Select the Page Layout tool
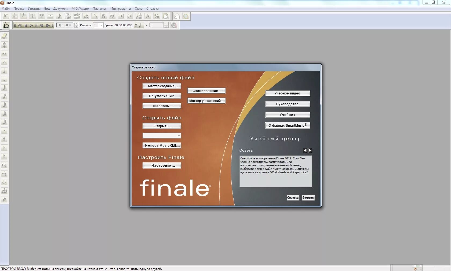This screenshot has height=271, width=451. (x=165, y=16)
